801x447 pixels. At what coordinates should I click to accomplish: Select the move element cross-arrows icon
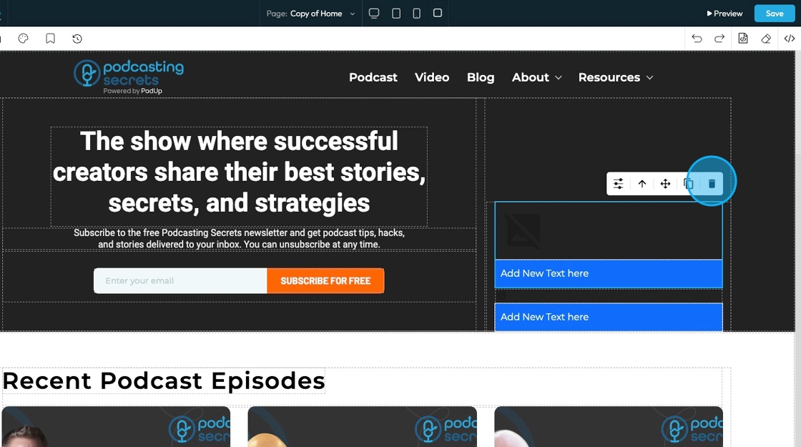[665, 183]
